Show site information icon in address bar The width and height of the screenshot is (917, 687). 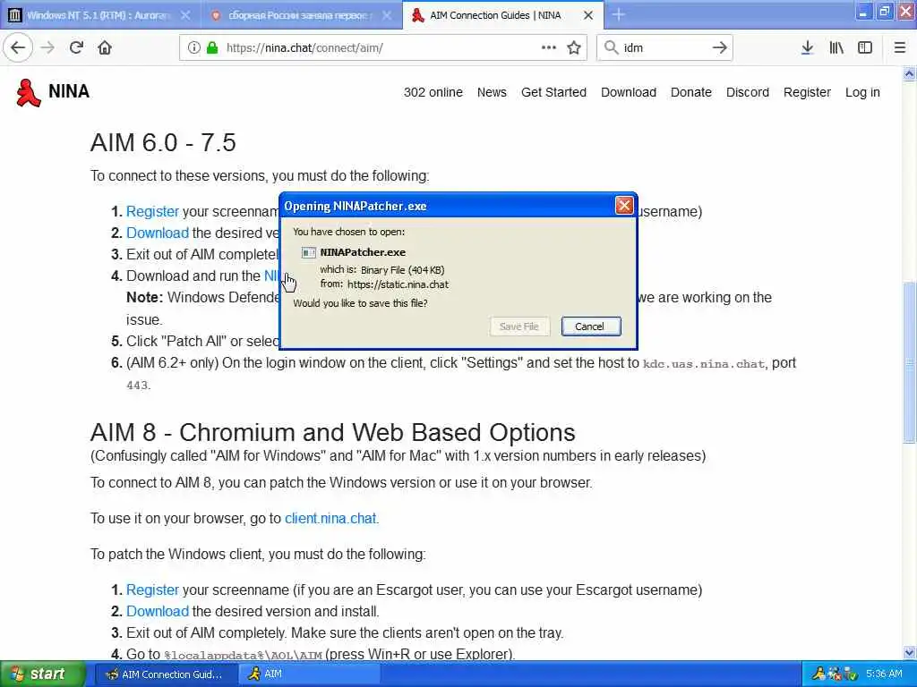[x=193, y=48]
